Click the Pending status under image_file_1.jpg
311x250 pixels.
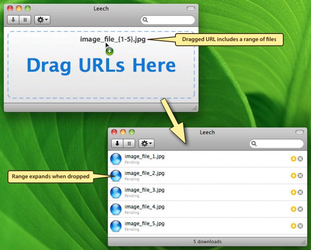[x=132, y=163]
